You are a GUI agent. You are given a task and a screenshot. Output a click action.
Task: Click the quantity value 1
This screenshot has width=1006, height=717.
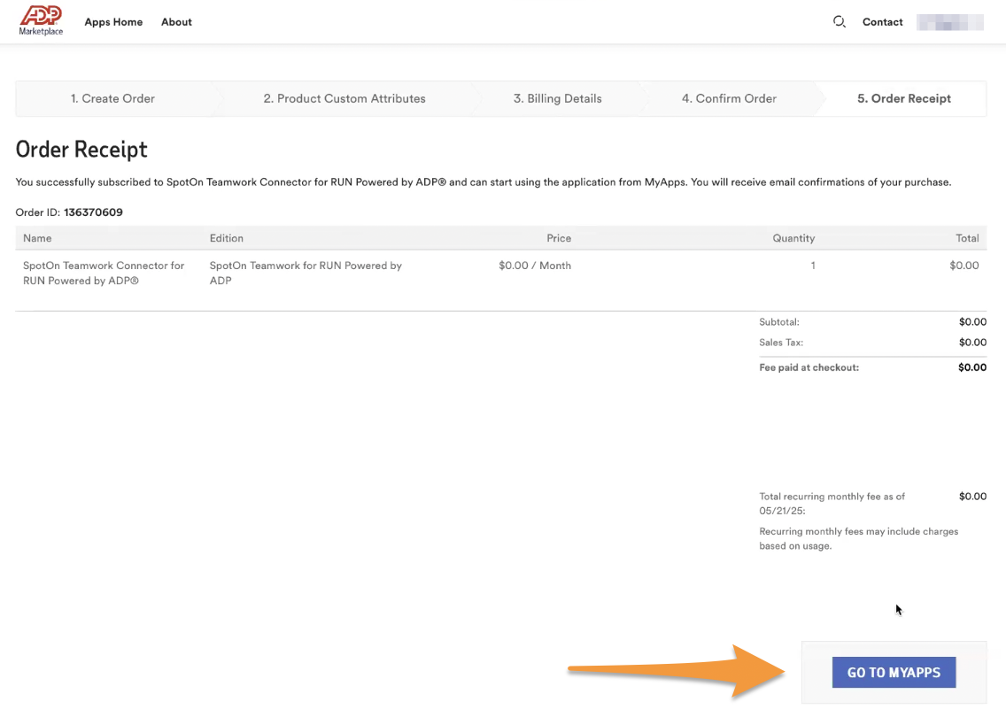click(813, 266)
